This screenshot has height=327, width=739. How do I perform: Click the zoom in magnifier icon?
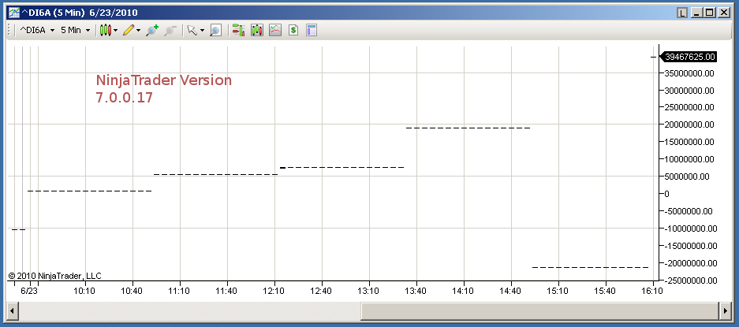point(151,30)
